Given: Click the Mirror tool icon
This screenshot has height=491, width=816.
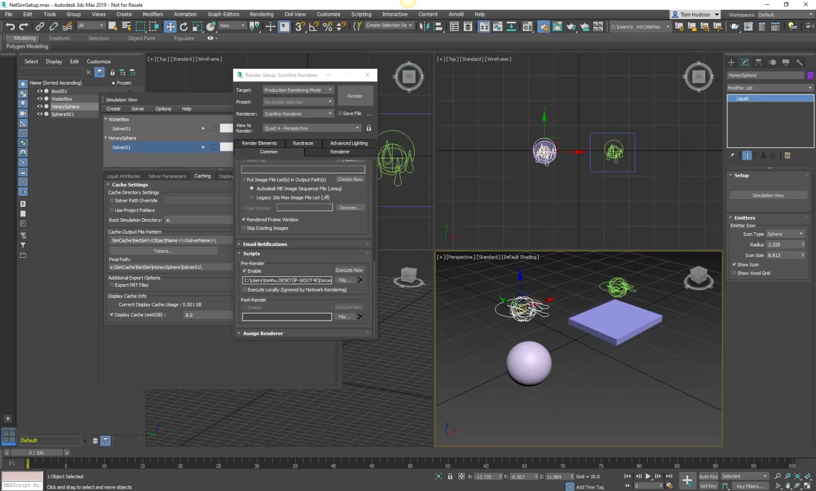Looking at the screenshot, I should click(x=424, y=26).
